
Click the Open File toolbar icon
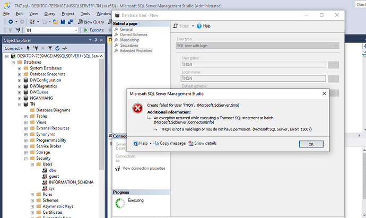[55, 22]
